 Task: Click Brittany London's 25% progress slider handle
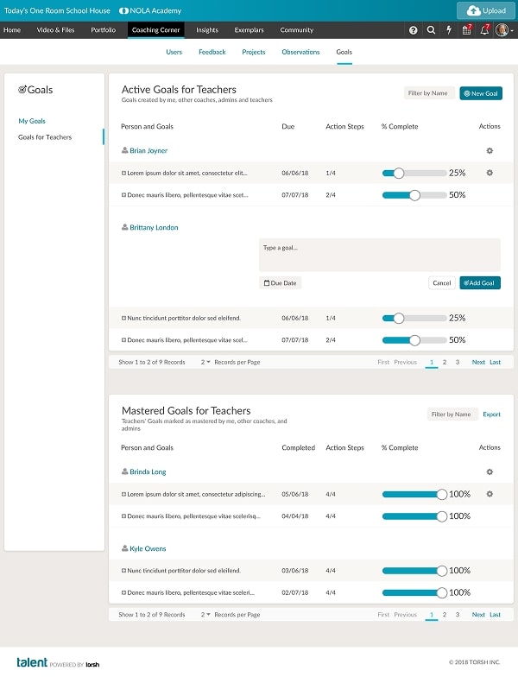click(399, 318)
